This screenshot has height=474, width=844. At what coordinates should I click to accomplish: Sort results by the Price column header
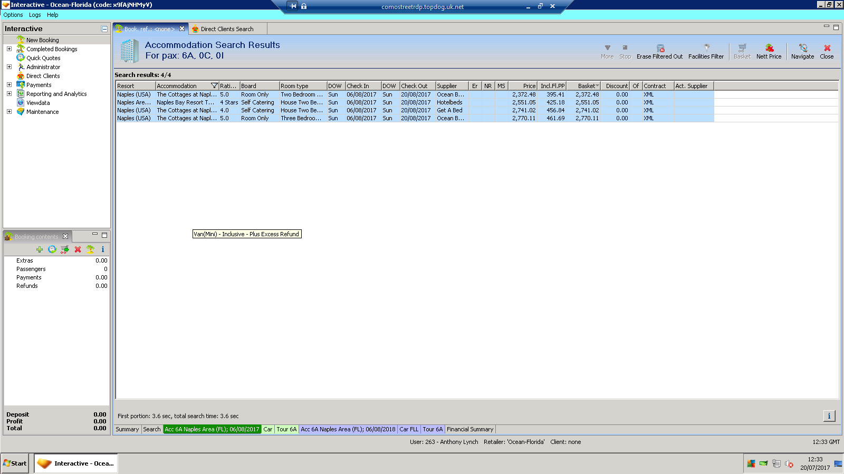[x=523, y=86]
